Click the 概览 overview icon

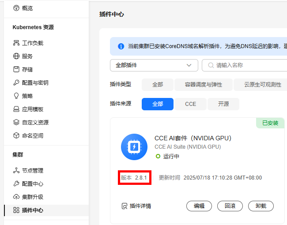coord(16,8)
